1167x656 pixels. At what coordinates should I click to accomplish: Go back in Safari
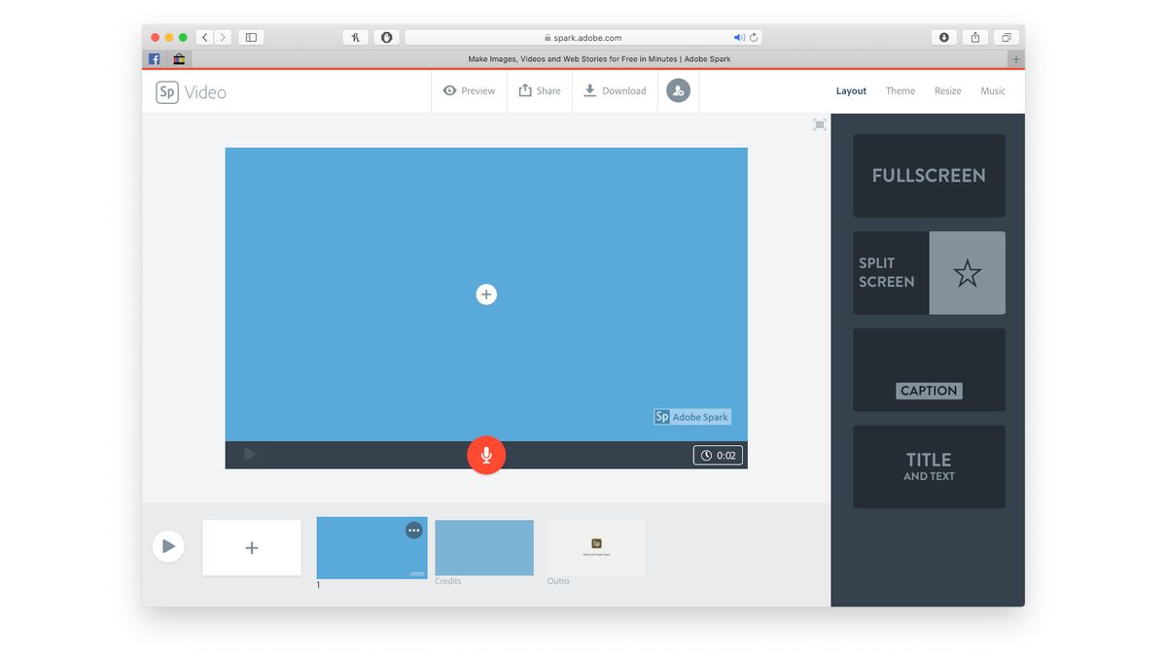[204, 38]
